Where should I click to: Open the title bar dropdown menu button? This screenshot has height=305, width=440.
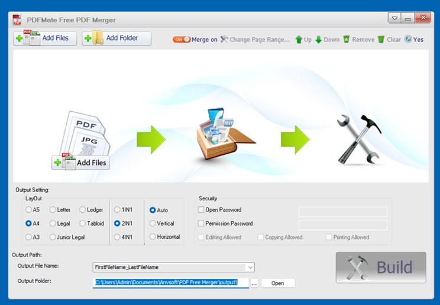coord(394,18)
